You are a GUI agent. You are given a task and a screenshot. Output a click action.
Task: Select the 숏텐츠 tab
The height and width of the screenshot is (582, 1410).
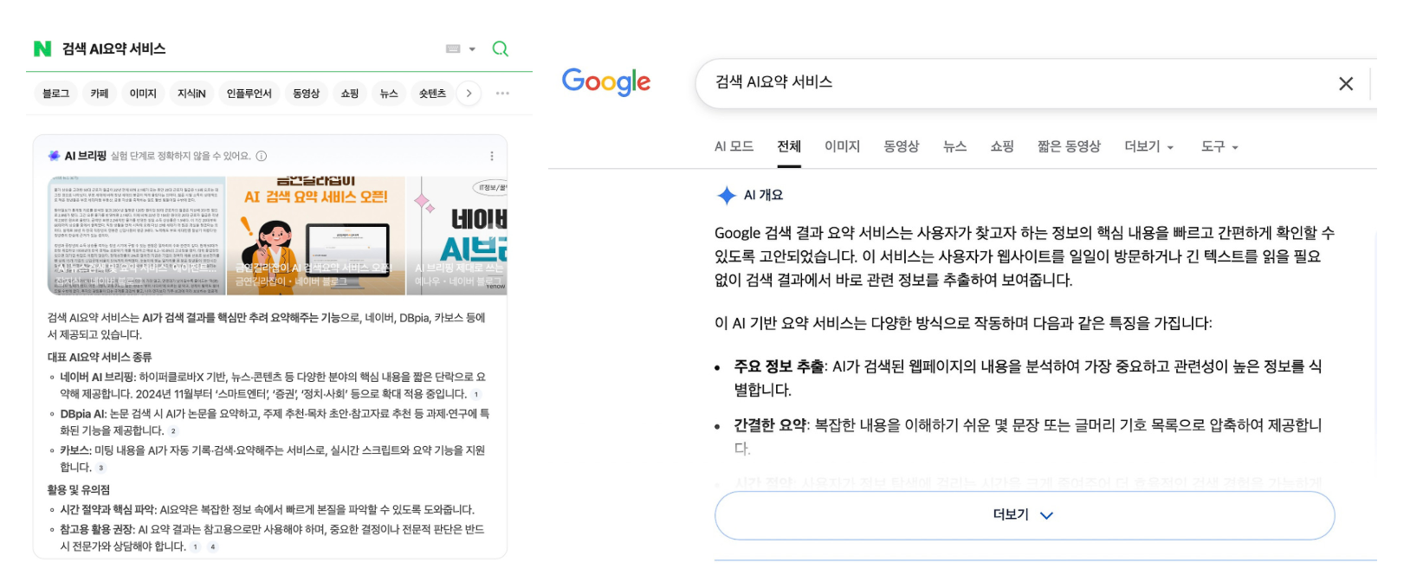pos(432,94)
